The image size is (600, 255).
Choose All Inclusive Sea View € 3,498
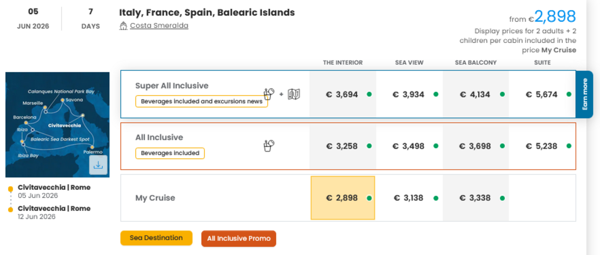point(409,146)
